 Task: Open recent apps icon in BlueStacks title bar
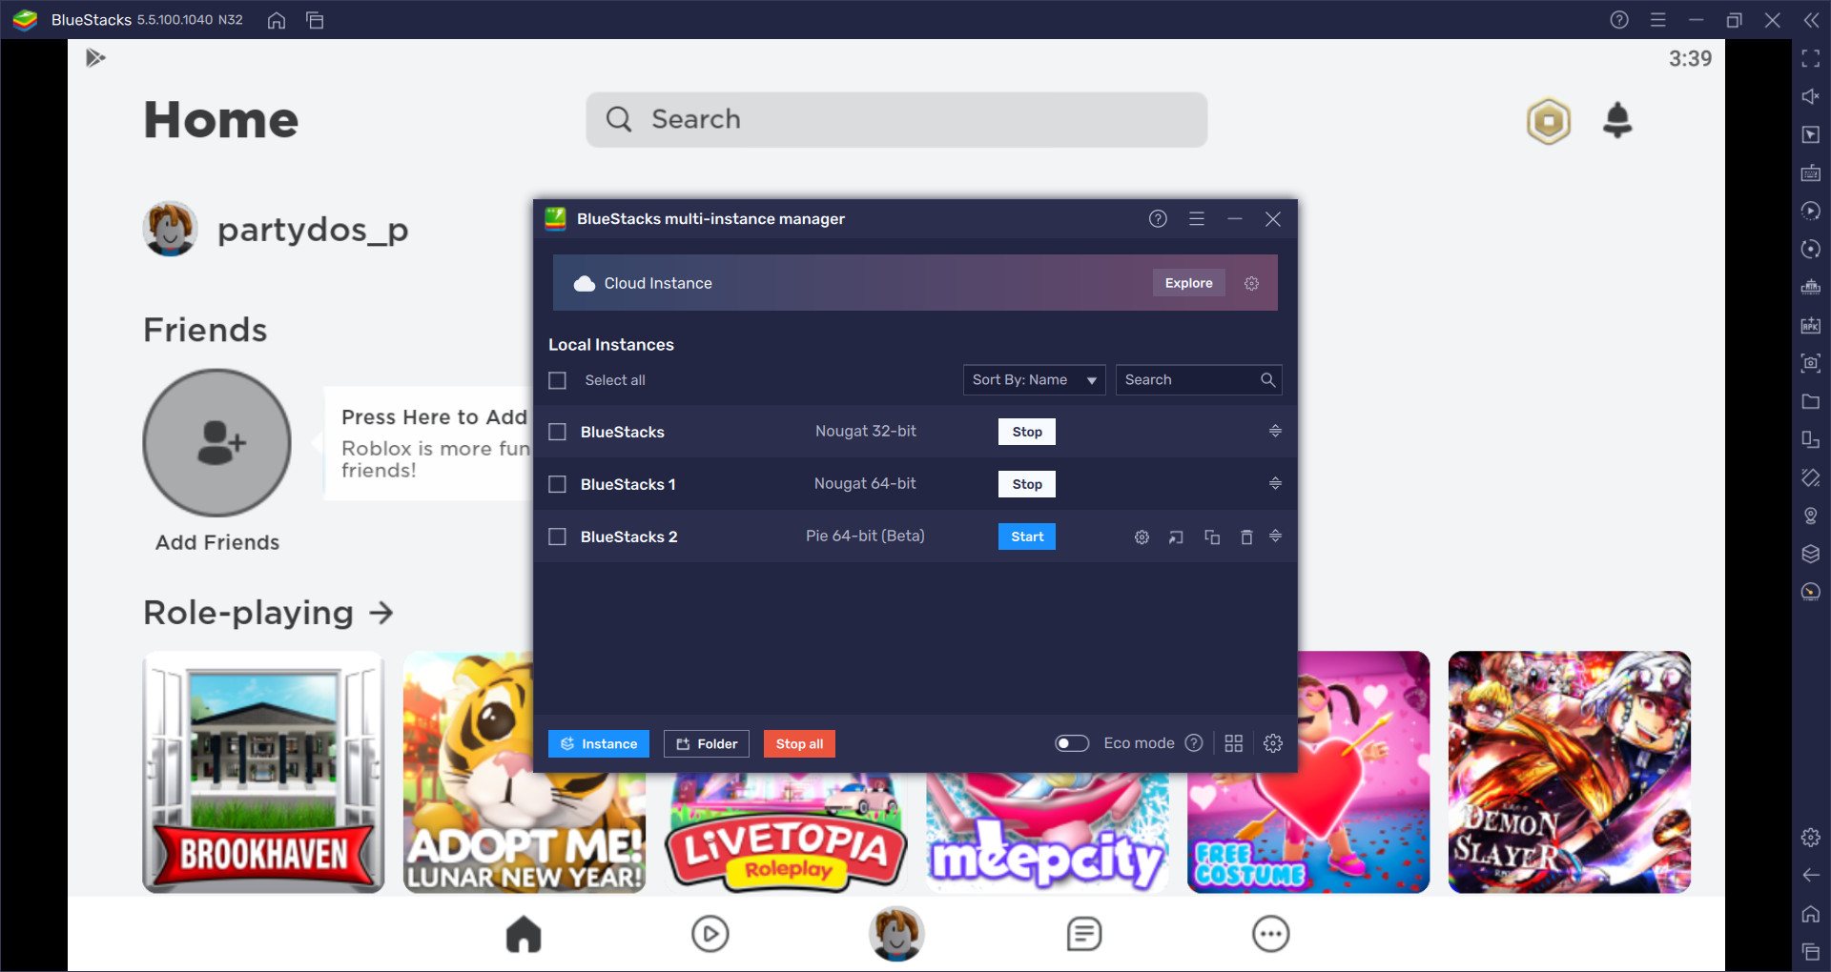[315, 20]
